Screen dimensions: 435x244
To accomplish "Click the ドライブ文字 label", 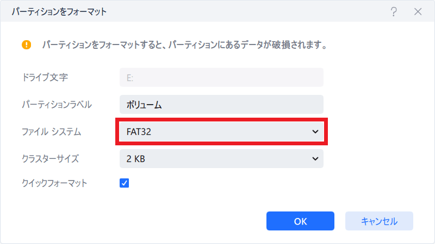I will tap(45, 78).
